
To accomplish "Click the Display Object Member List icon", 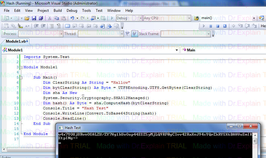I will tap(6, 26).
